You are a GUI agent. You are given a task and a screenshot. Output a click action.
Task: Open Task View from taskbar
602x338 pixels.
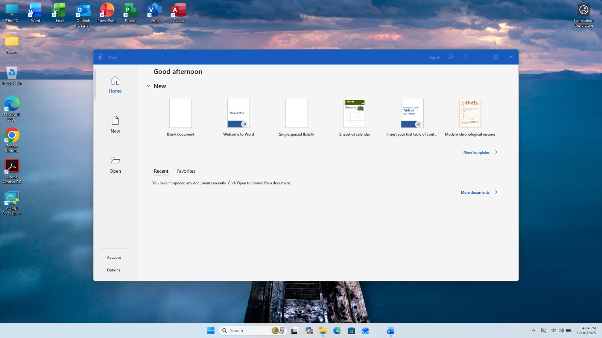click(x=295, y=330)
